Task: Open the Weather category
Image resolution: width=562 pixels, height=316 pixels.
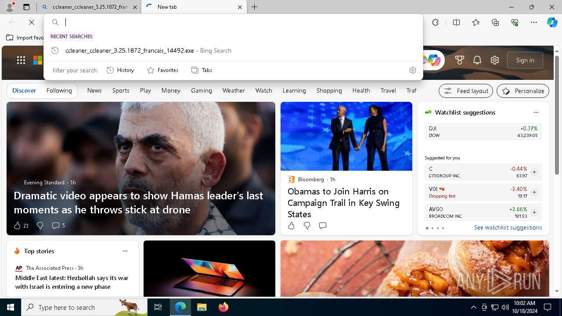Action: point(234,90)
